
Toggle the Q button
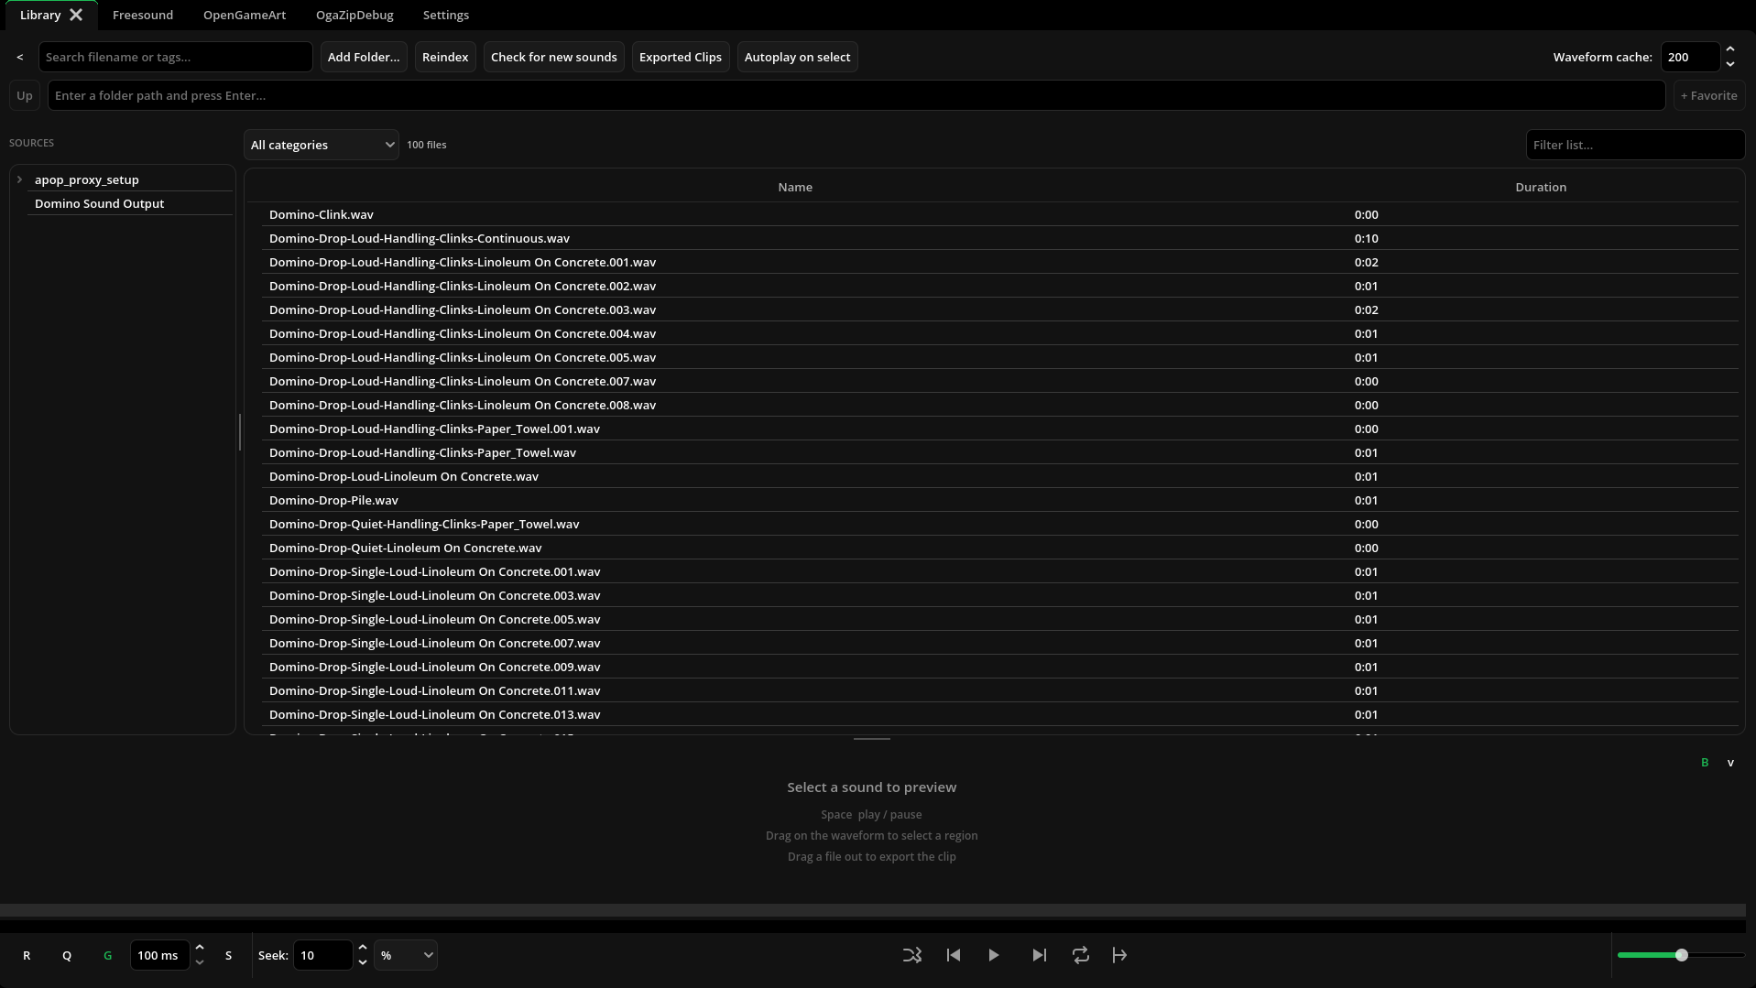click(67, 955)
